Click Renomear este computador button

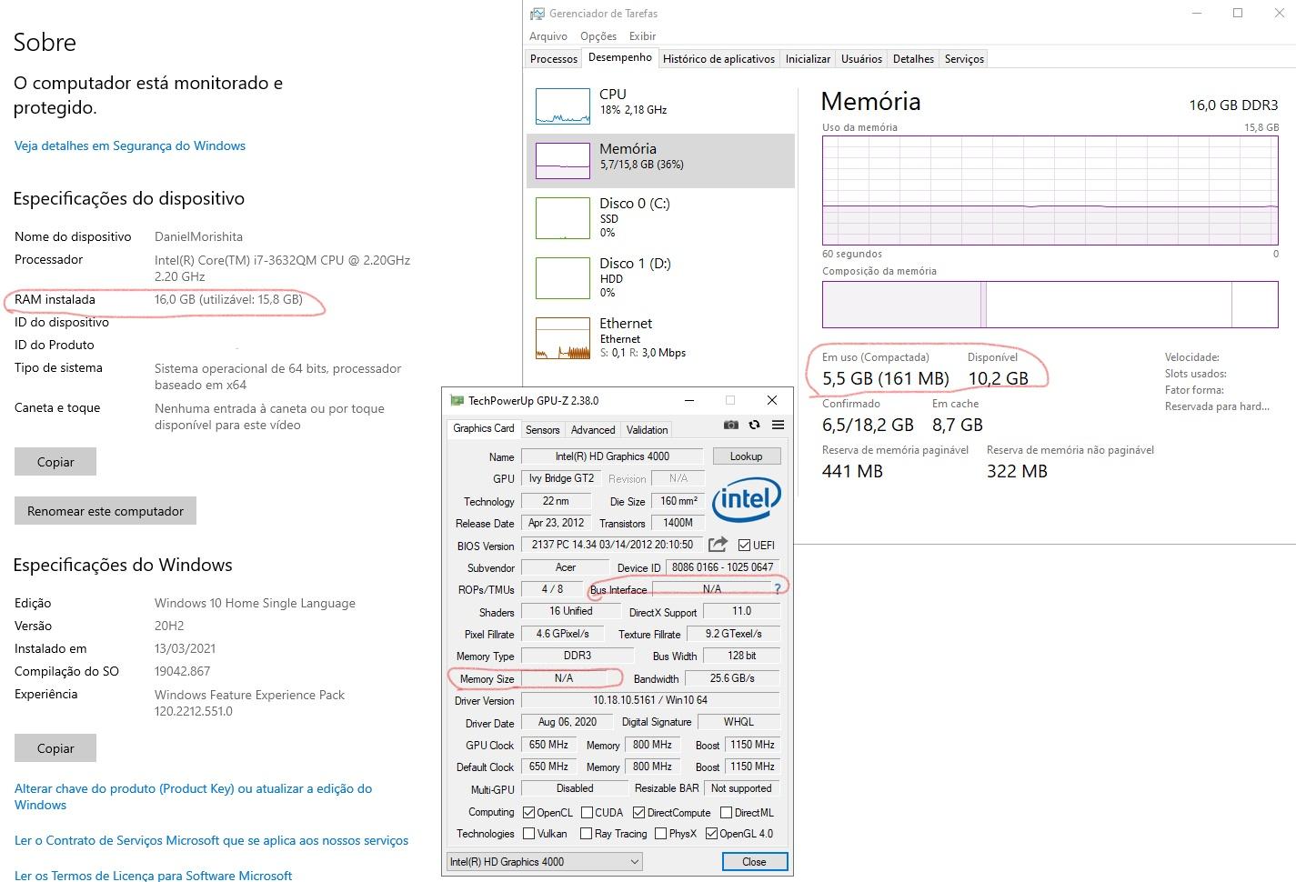point(105,511)
